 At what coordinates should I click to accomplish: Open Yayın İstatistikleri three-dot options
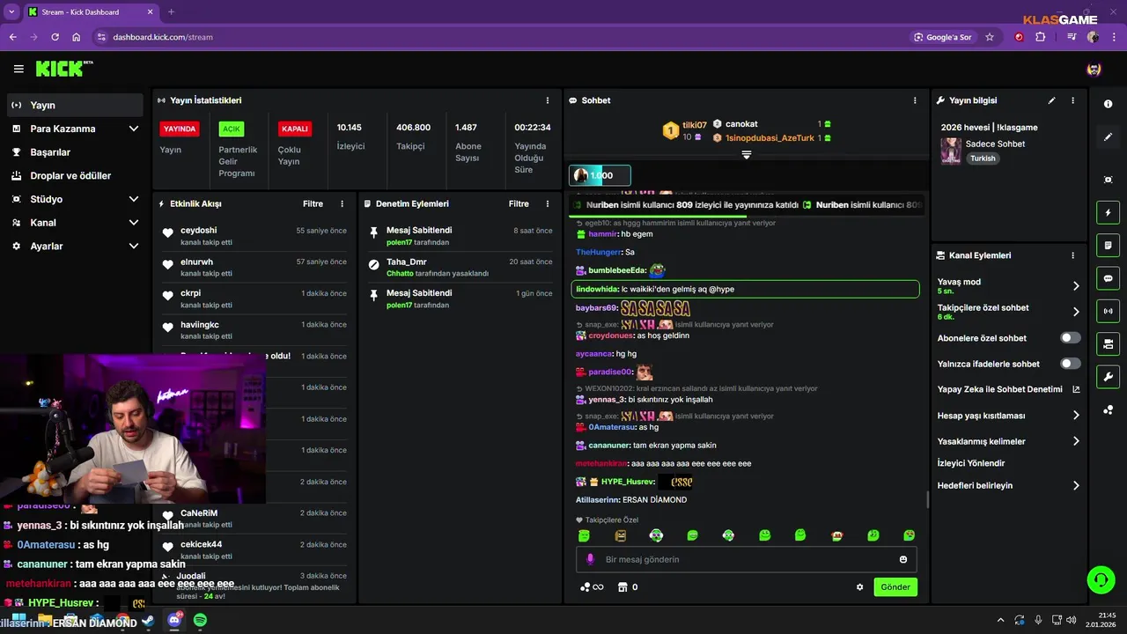[x=548, y=100]
